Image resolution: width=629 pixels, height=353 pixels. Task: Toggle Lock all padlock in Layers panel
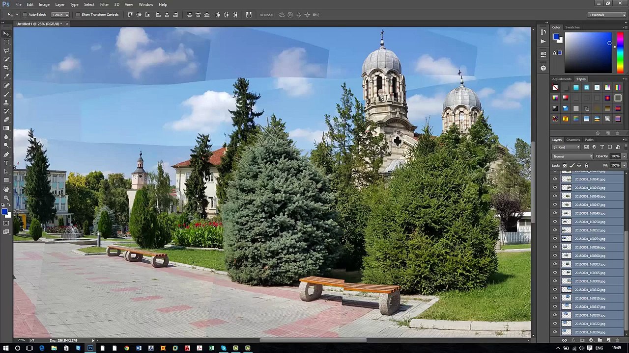click(586, 166)
